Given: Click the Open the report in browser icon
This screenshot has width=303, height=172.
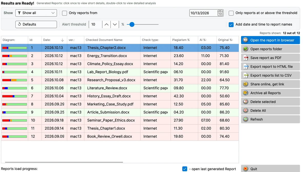Looking at the screenshot, I should click(x=245, y=40).
